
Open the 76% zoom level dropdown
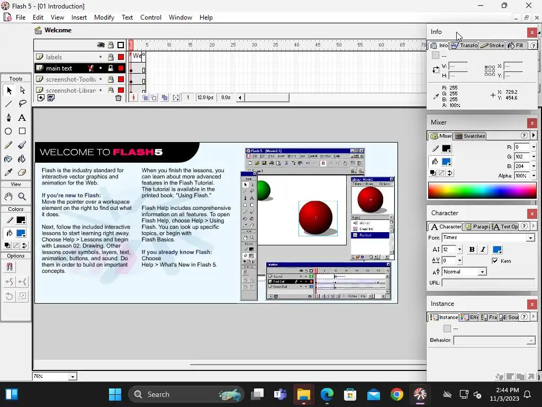coord(73,377)
